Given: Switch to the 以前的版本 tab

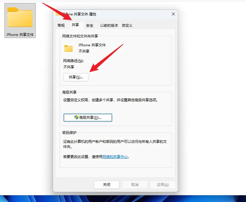Looking at the screenshot, I should 109,25.
